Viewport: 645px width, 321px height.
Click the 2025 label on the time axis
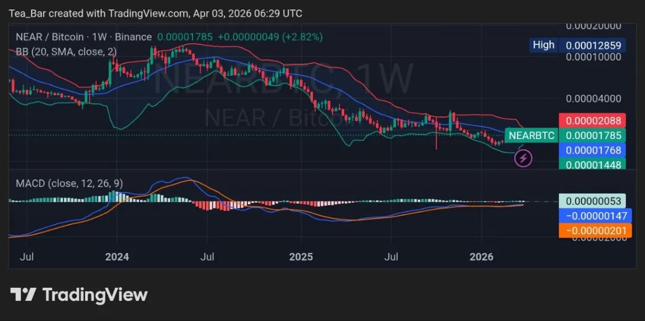[x=300, y=257]
